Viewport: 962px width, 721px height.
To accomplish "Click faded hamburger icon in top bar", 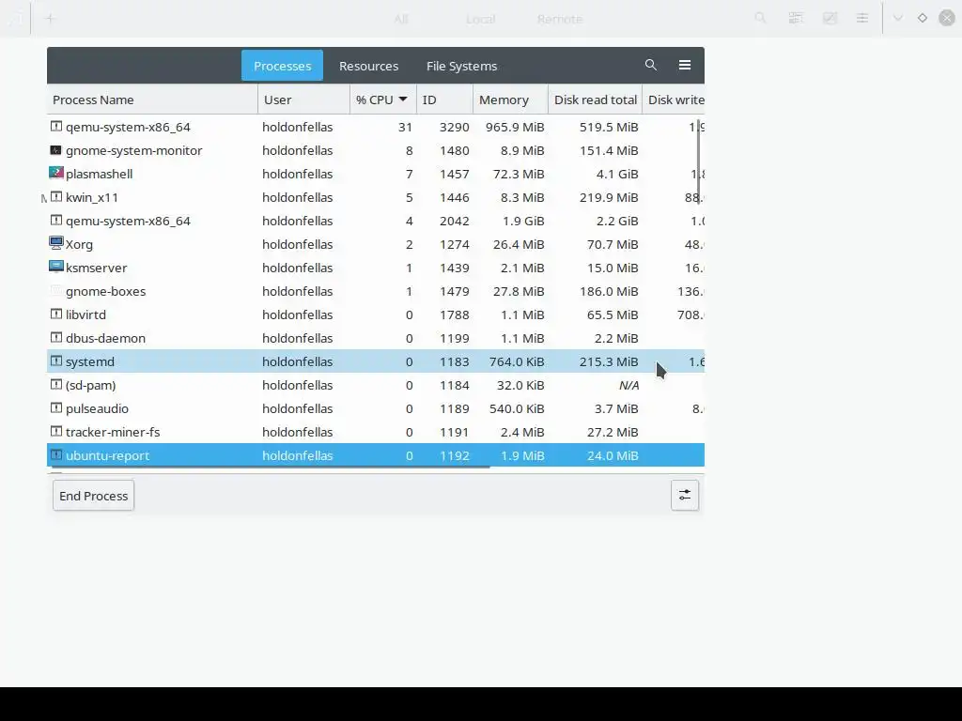I will click(862, 18).
